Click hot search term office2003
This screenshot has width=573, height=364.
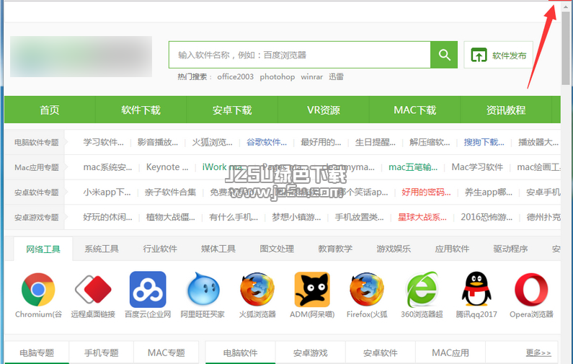pos(236,76)
